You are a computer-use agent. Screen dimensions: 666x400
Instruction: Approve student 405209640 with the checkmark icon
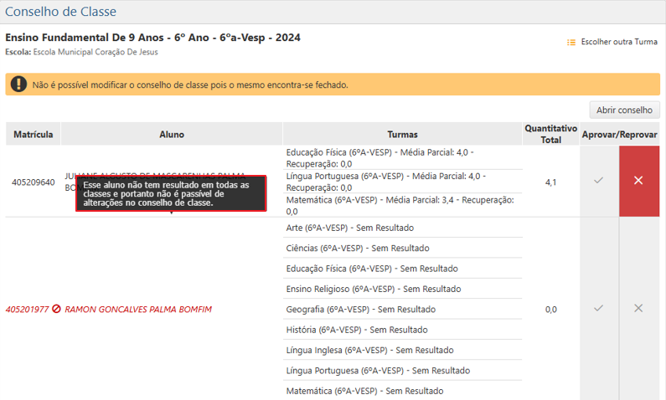[598, 181]
